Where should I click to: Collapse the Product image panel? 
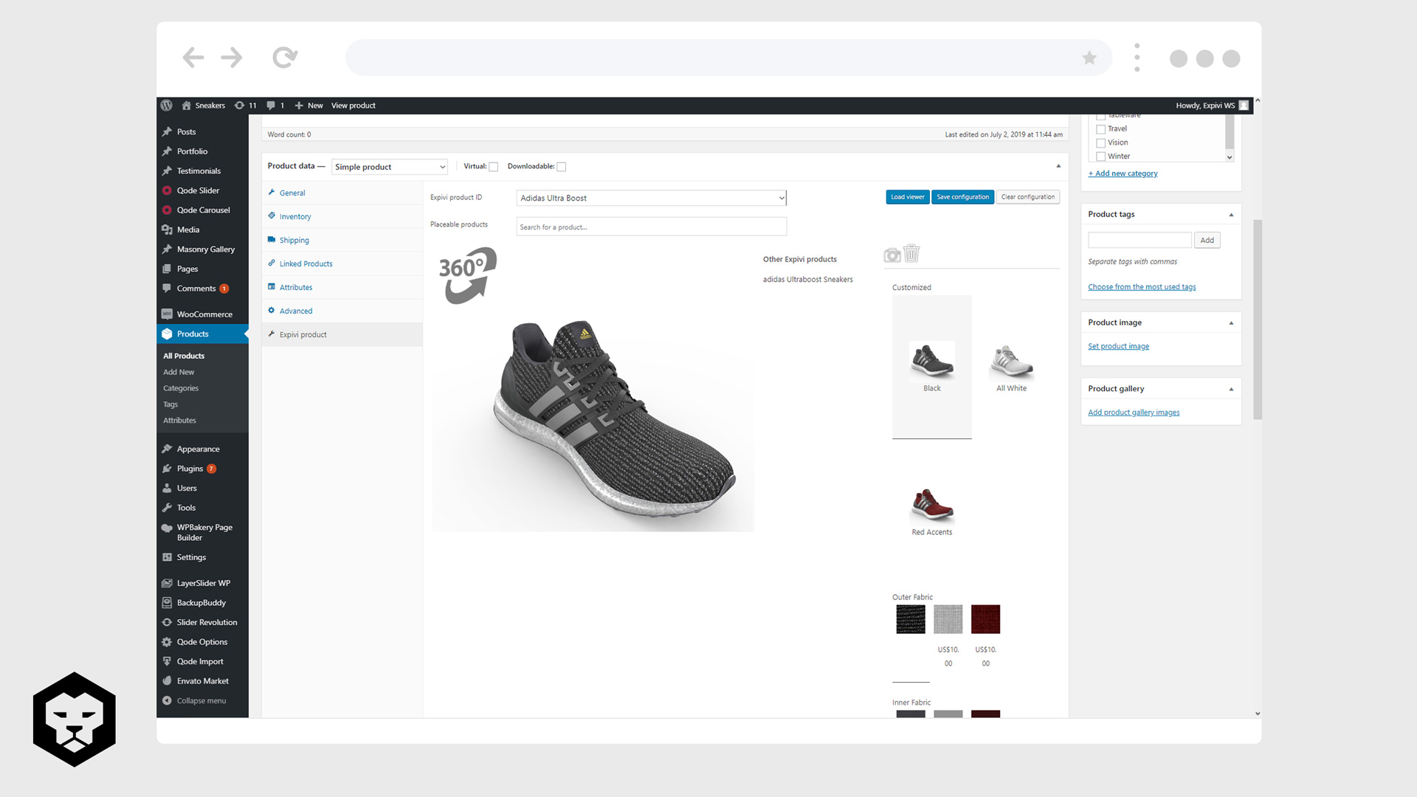pos(1231,323)
